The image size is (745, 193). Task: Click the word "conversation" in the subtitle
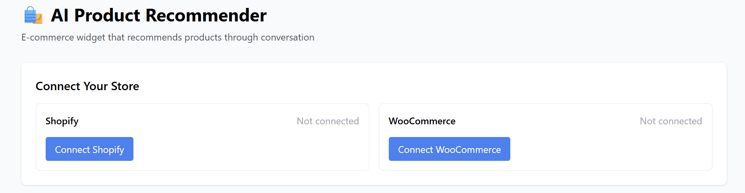(288, 37)
